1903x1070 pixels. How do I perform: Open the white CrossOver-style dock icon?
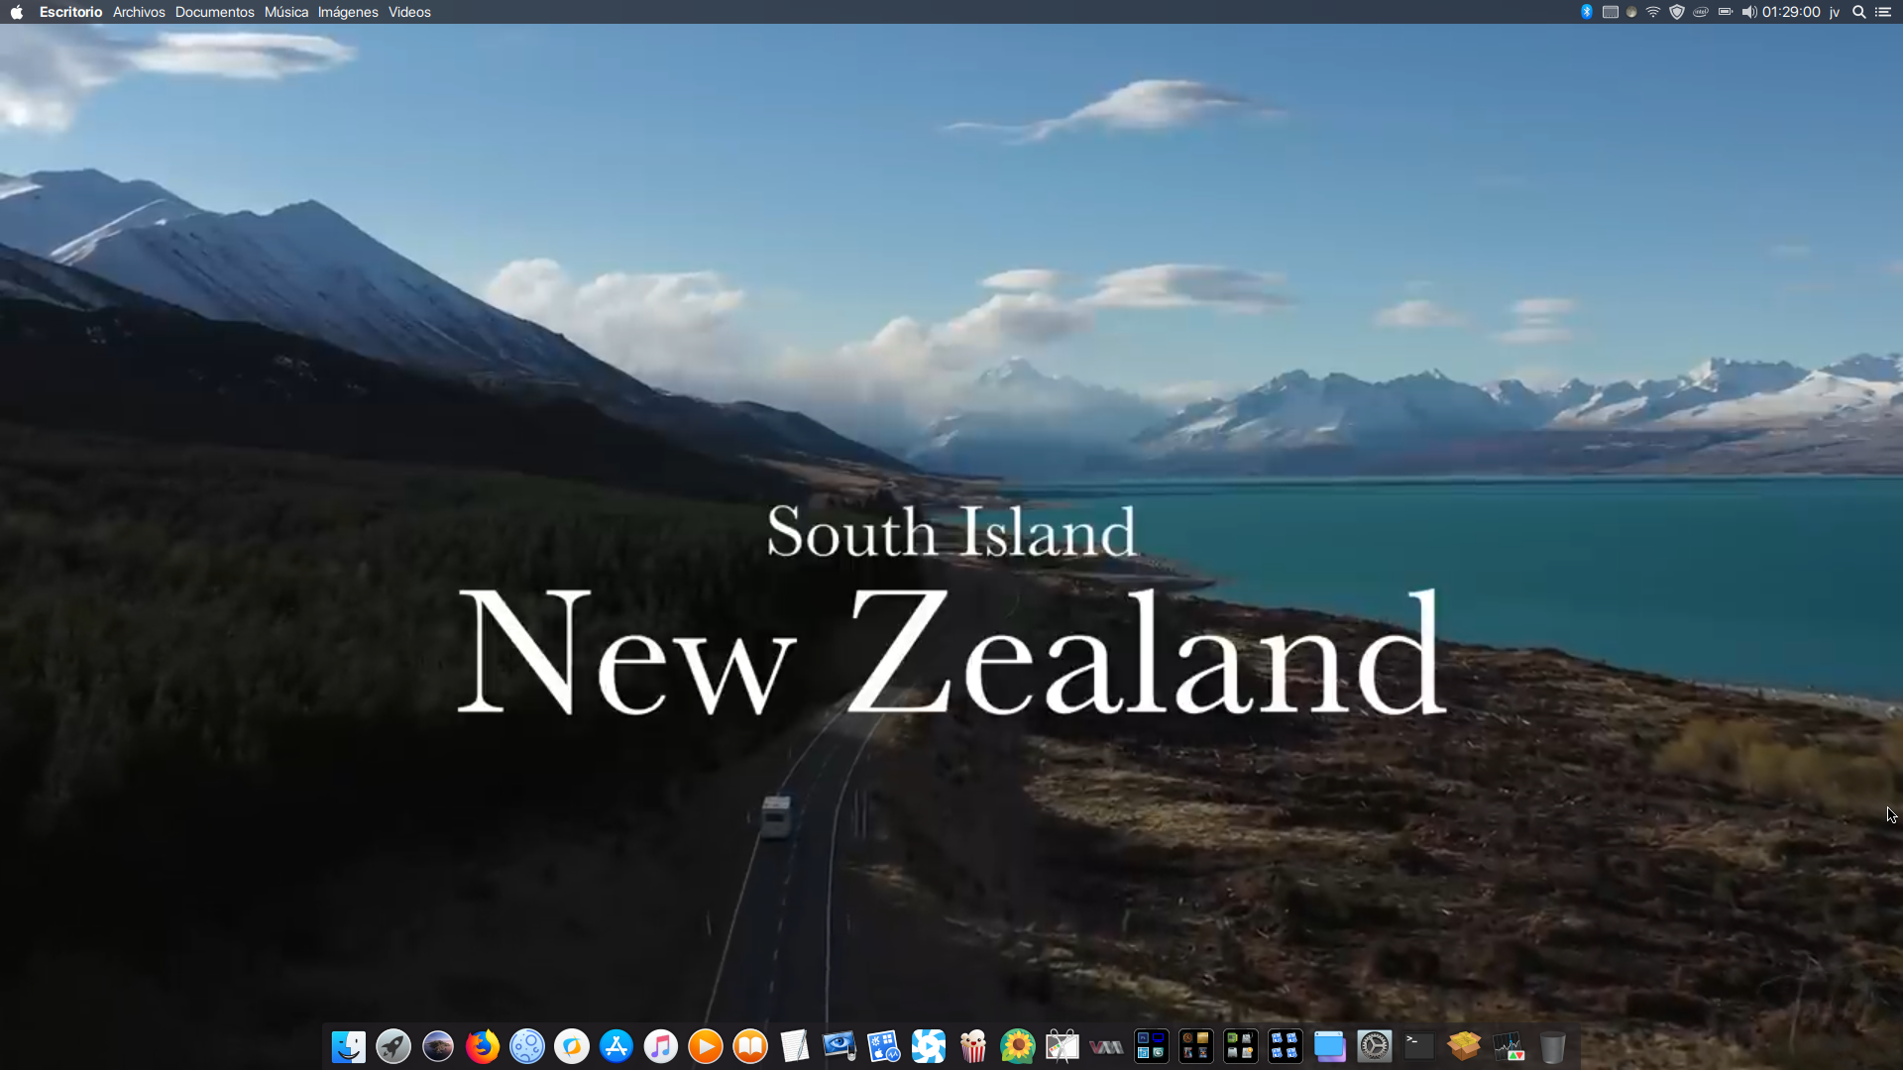coord(572,1046)
